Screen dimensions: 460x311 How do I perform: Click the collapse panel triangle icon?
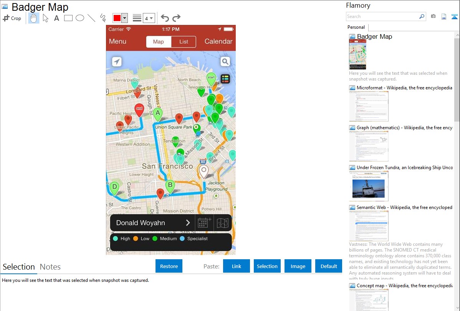pyautogui.click(x=455, y=16)
